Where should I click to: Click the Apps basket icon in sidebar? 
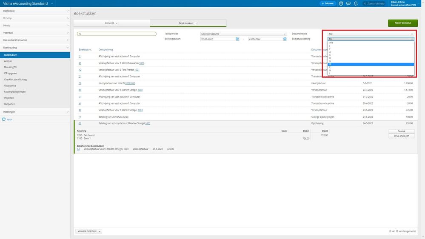[4, 119]
